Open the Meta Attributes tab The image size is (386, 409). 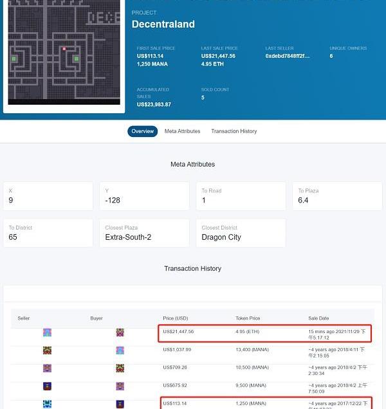[x=182, y=131]
